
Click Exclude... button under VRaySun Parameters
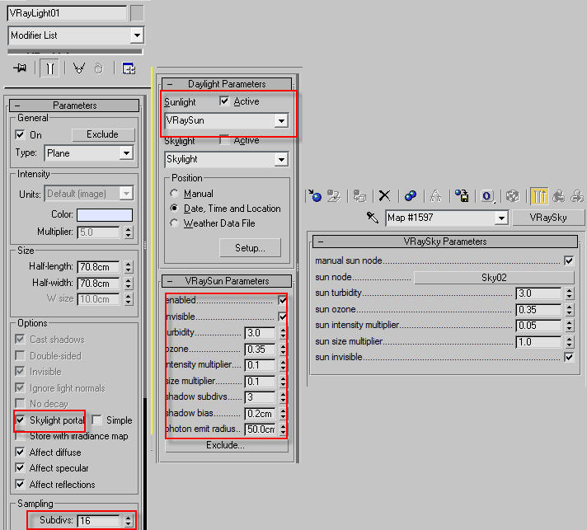click(226, 445)
